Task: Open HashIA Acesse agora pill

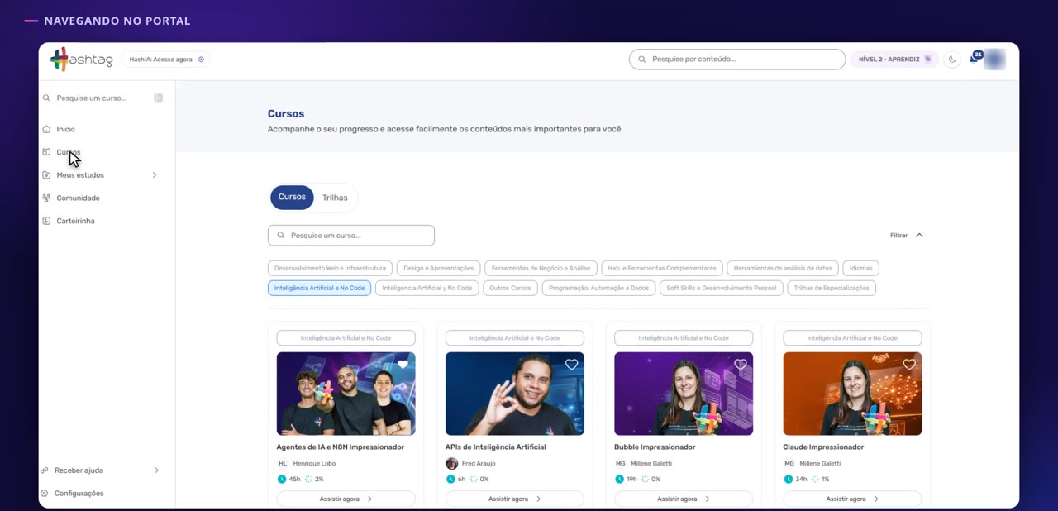Action: click(166, 60)
